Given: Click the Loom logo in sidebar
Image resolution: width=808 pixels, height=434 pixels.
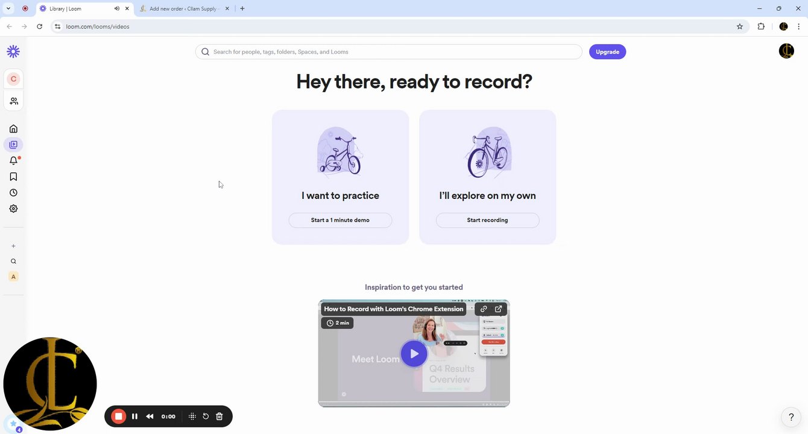Looking at the screenshot, I should (13, 52).
